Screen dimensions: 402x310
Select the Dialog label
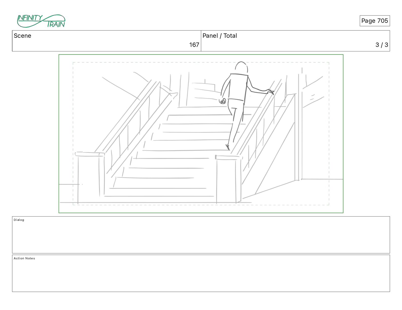pyautogui.click(x=19, y=220)
